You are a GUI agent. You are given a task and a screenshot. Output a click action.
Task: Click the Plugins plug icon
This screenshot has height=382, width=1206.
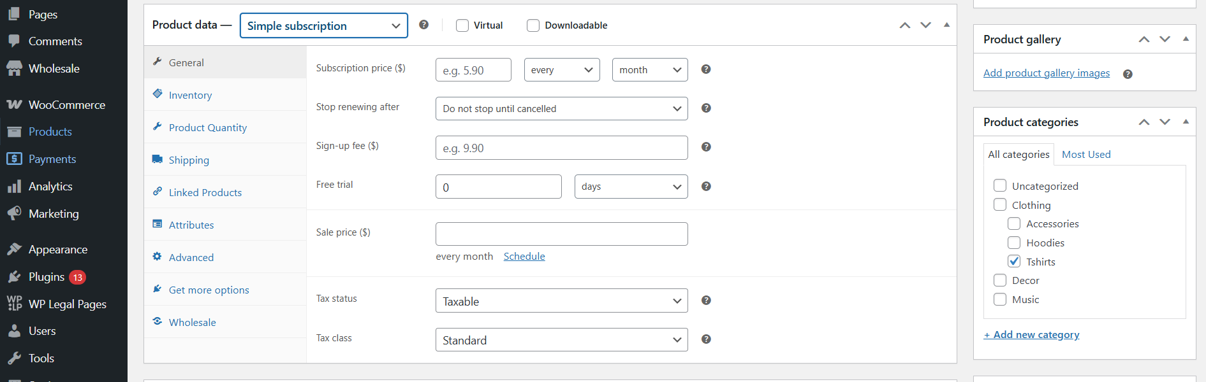coord(14,276)
